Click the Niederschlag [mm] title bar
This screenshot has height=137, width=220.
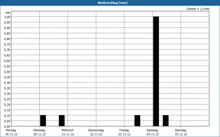click(110, 3)
